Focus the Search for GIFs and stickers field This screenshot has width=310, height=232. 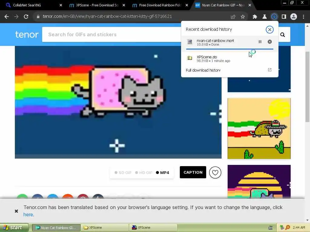click(x=112, y=34)
